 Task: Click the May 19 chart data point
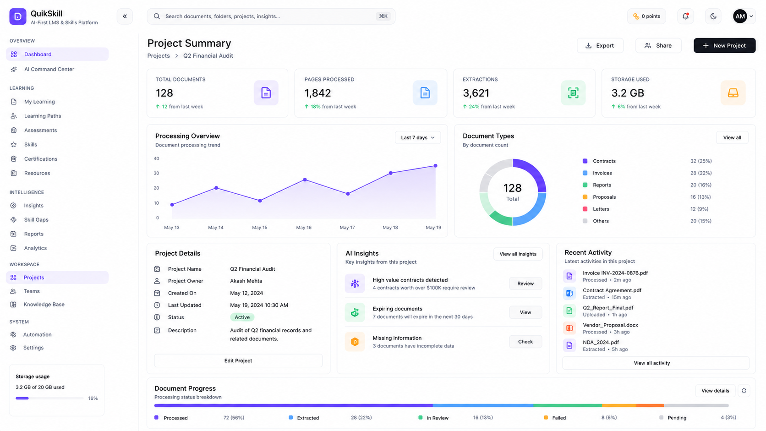click(435, 166)
